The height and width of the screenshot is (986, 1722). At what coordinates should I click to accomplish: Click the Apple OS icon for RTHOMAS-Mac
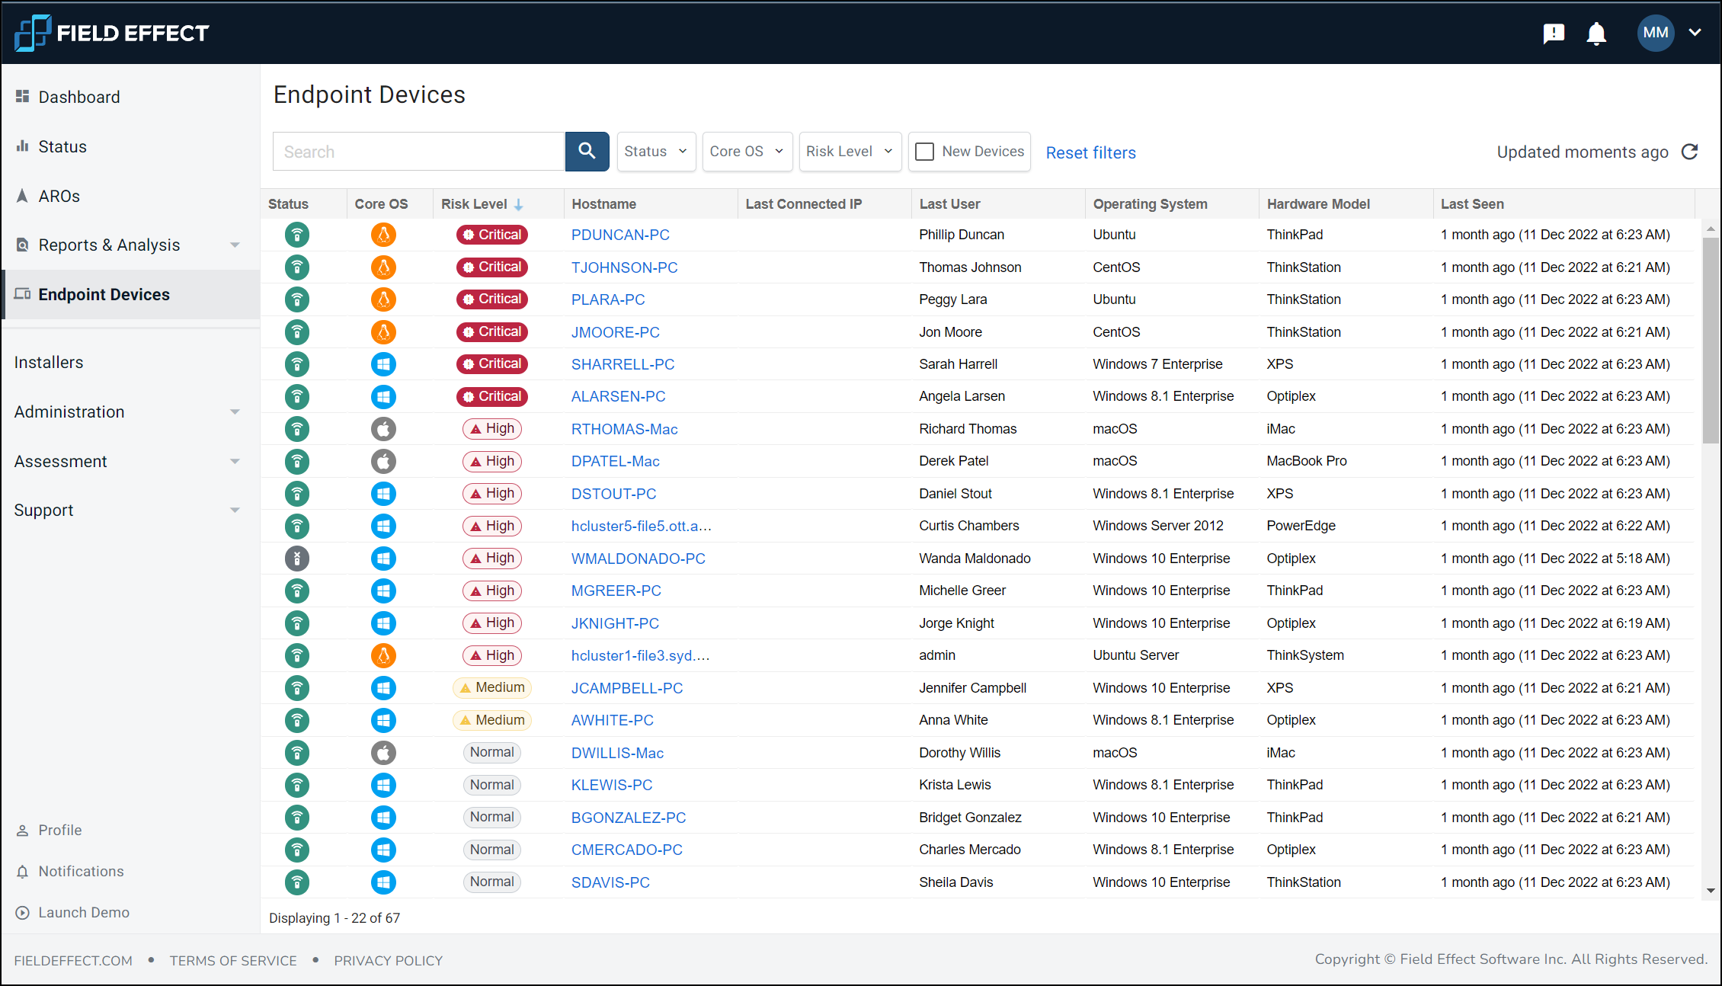pyautogui.click(x=383, y=429)
